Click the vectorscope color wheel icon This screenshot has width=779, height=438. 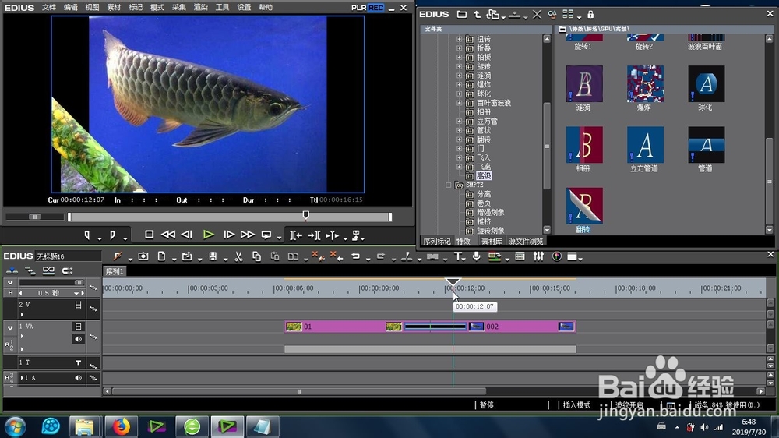coord(556,256)
